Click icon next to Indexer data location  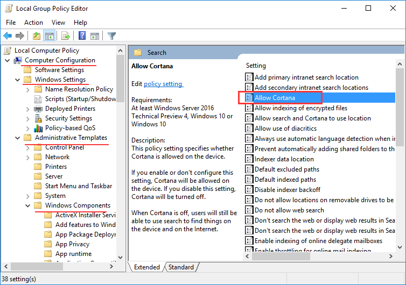pyautogui.click(x=249, y=159)
